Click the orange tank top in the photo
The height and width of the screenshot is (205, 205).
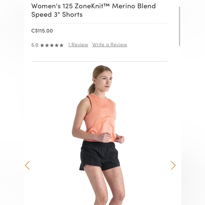click(x=101, y=118)
